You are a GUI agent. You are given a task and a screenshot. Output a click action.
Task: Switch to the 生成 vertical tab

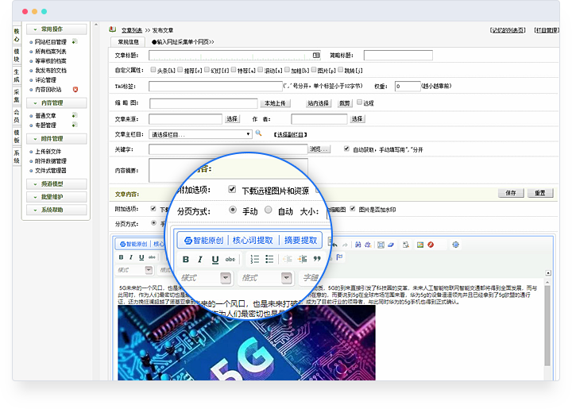pyautogui.click(x=17, y=75)
